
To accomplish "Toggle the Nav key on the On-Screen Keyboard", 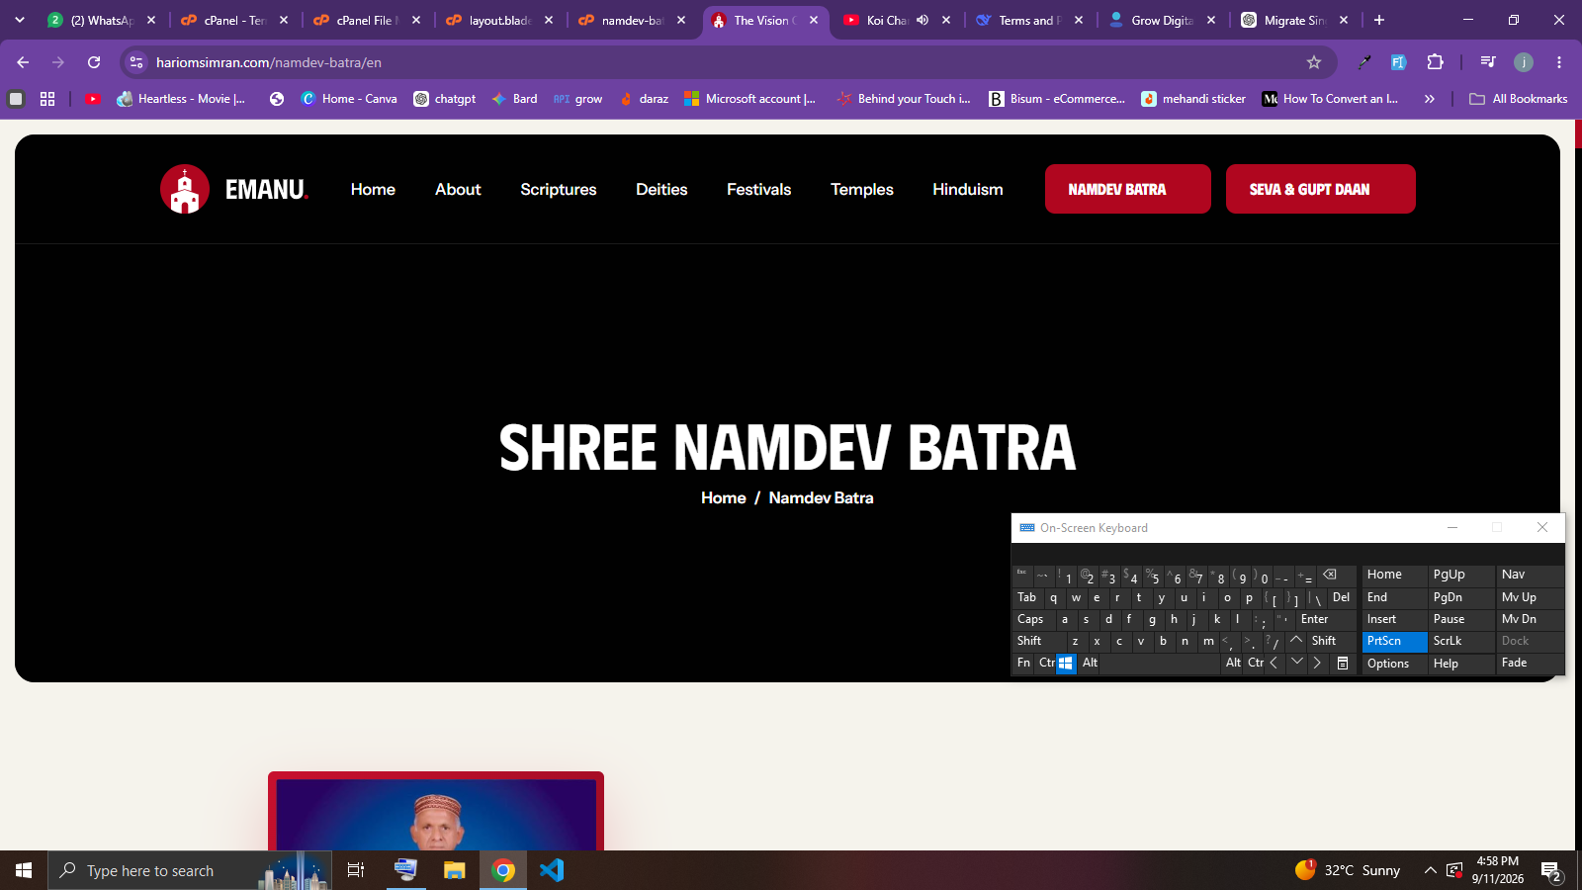I will point(1530,575).
